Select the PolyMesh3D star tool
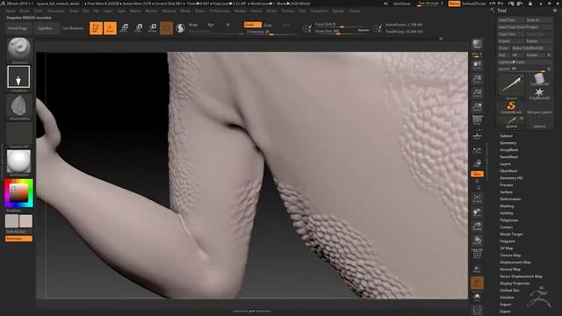This screenshot has width=562, height=316. click(x=539, y=94)
